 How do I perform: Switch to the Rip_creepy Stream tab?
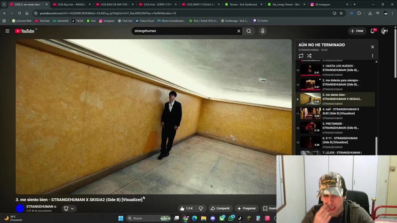pos(286,4)
